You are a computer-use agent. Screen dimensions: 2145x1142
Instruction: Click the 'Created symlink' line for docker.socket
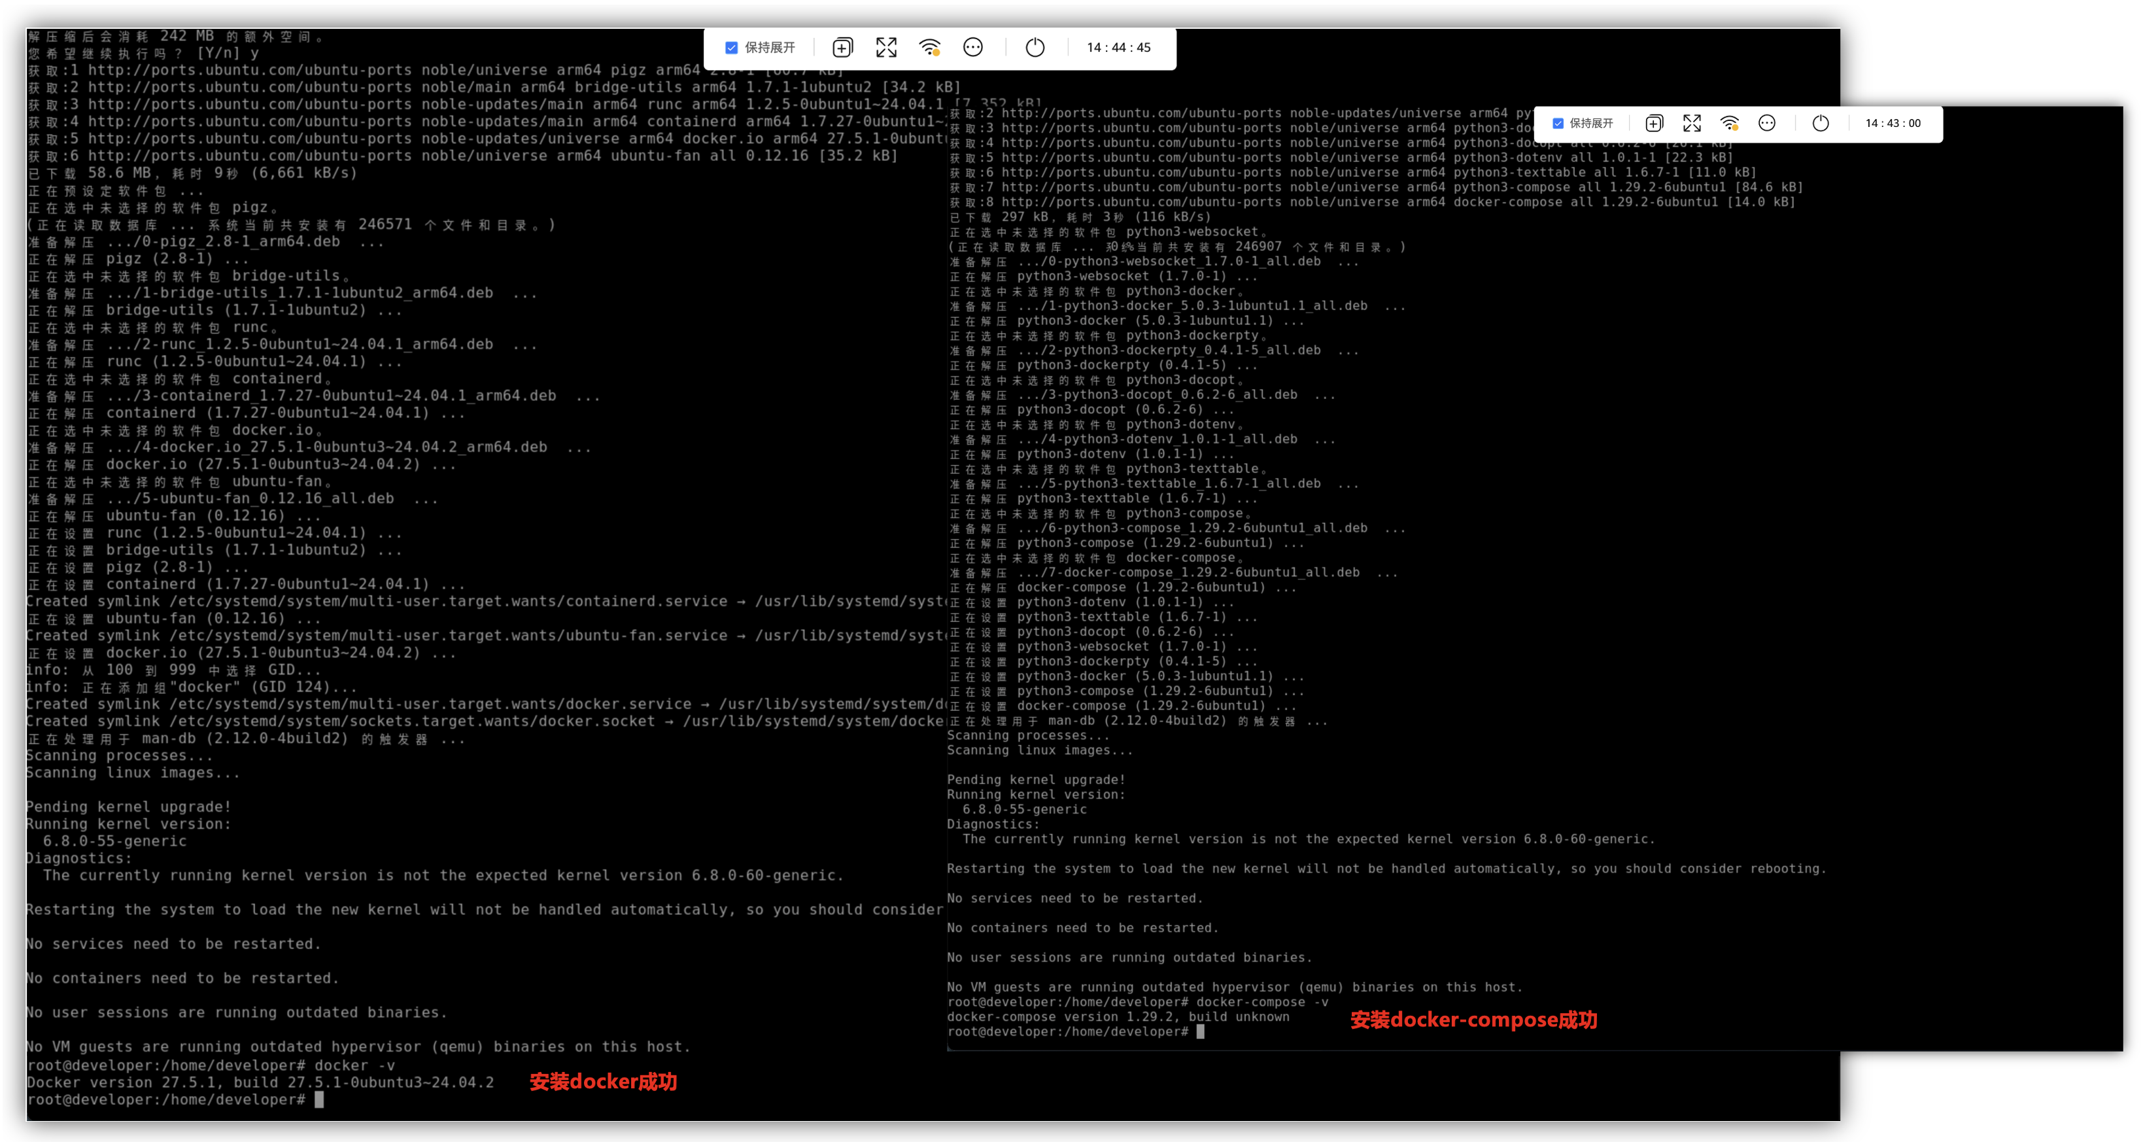(x=487, y=721)
